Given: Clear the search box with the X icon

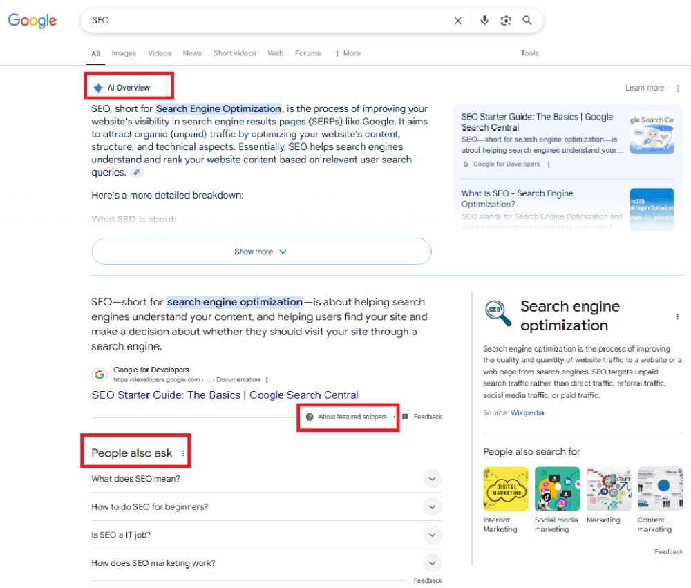Looking at the screenshot, I should coord(458,21).
